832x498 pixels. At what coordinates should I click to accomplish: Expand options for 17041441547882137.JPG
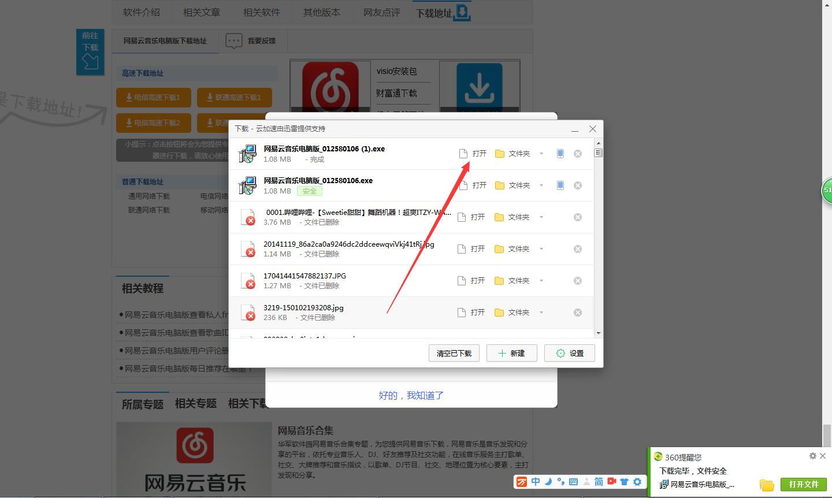(541, 281)
